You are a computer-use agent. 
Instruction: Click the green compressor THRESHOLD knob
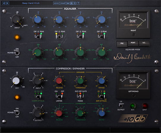80,113
